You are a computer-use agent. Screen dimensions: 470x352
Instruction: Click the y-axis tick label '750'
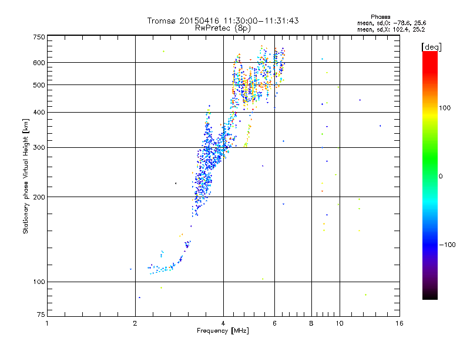coord(39,37)
